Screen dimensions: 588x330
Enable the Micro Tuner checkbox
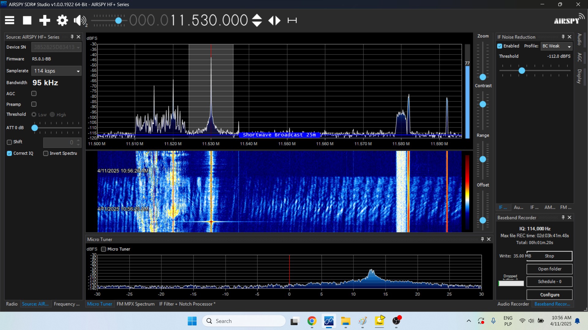coord(104,249)
